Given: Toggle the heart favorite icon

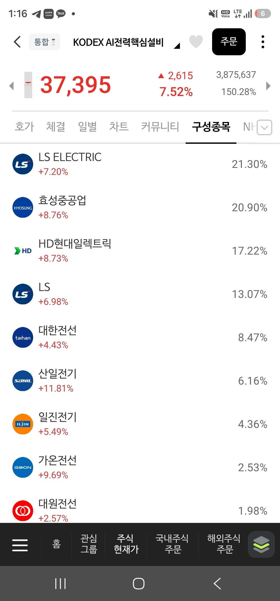Looking at the screenshot, I should click(196, 42).
